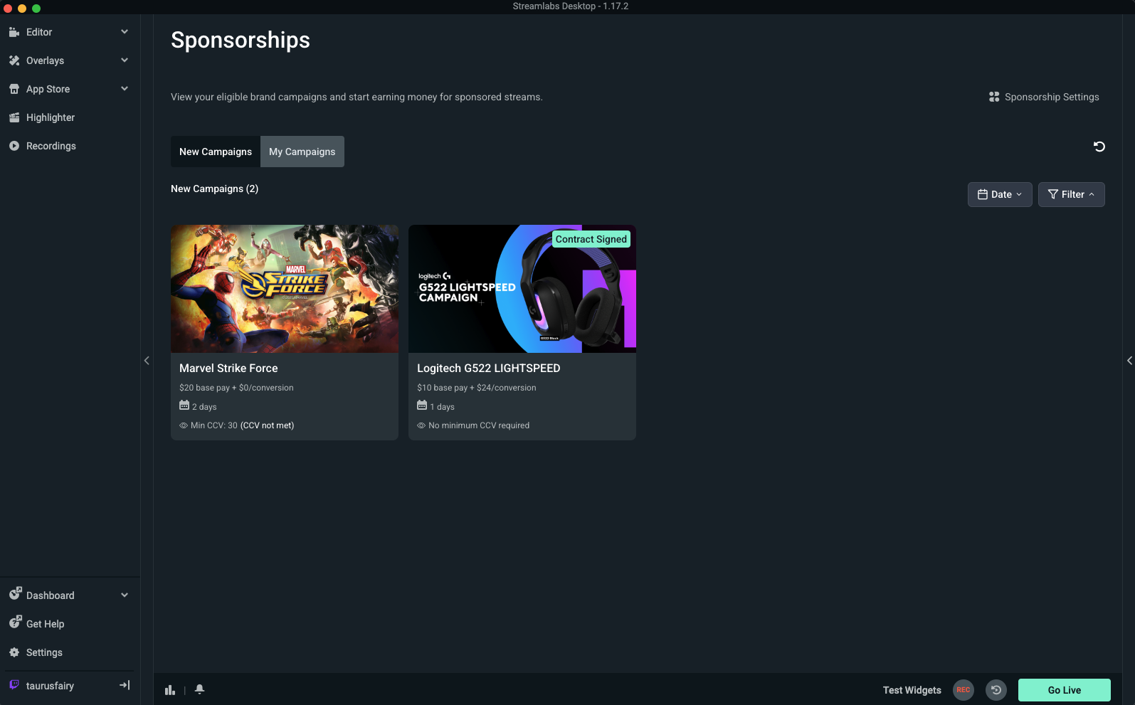Click the Go Live button

(1065, 690)
